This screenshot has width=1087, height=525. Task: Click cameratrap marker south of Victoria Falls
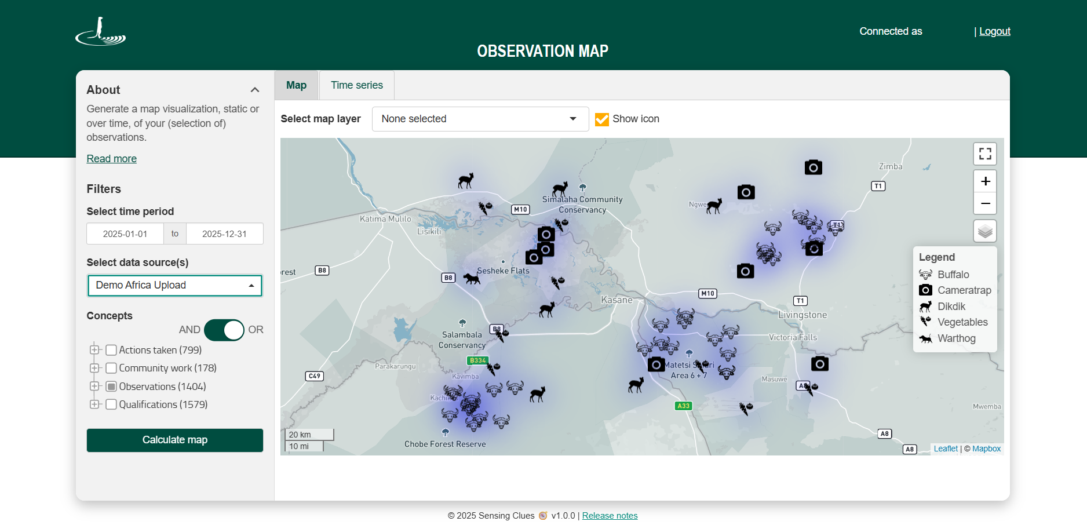coord(819,363)
